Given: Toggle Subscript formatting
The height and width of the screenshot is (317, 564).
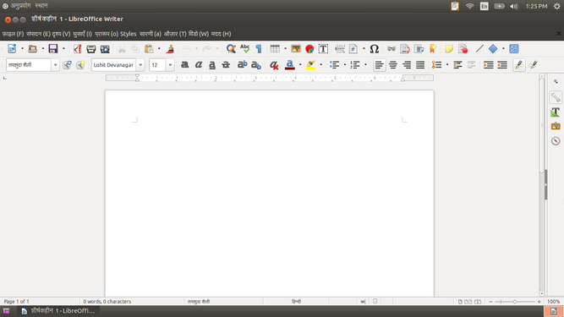Looking at the screenshot, I should tap(255, 65).
